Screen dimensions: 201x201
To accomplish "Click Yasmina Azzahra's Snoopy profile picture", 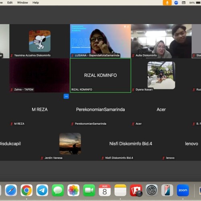I will [40, 41].
